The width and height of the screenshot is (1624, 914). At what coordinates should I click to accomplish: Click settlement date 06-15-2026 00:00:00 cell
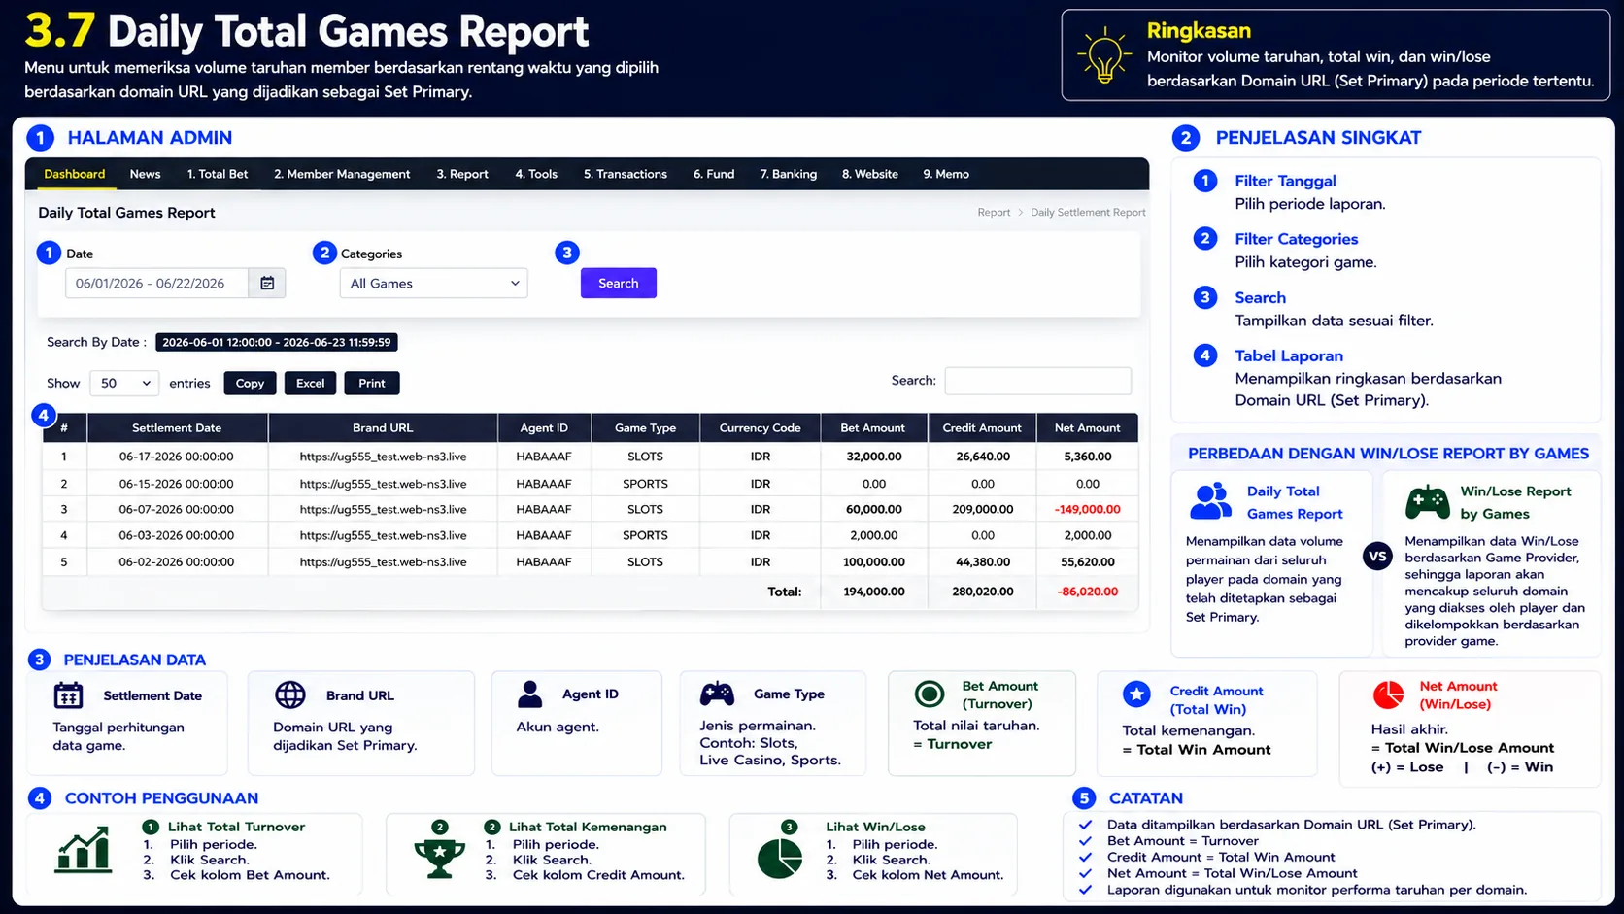(177, 484)
